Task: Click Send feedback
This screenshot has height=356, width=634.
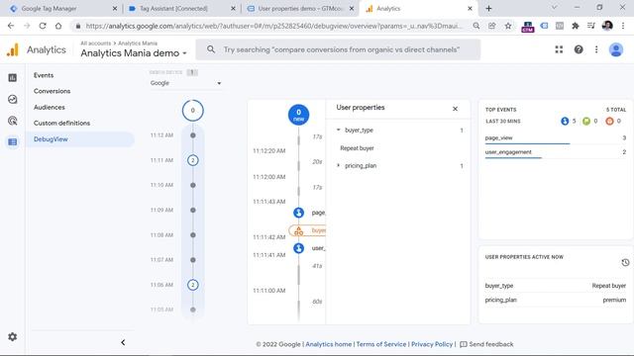Action: click(486, 344)
